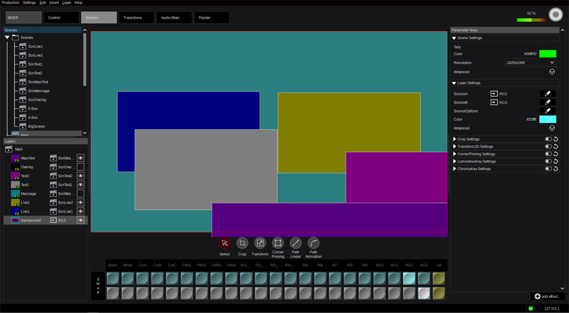569x313 pixels.
Task: Open the Insert menu
Action: (x=54, y=3)
